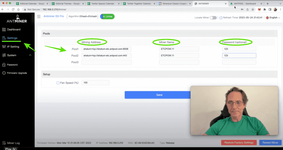Open Miner Log from sidebar icon
Screen dimensions: 283x150
(4, 143)
